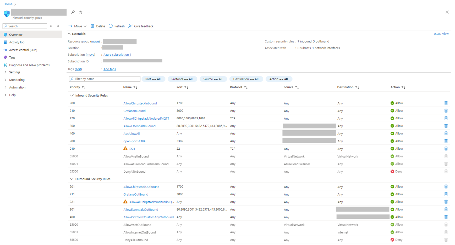The height and width of the screenshot is (245, 455).
Task: Delete the AllowEssentialsInBound rule trash icon
Action: tap(446, 126)
